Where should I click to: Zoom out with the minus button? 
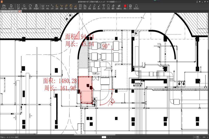[200, 137]
